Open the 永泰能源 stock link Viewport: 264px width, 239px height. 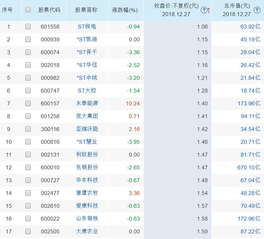87,103
